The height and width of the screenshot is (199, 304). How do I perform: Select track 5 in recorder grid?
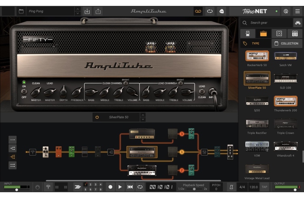(85, 190)
